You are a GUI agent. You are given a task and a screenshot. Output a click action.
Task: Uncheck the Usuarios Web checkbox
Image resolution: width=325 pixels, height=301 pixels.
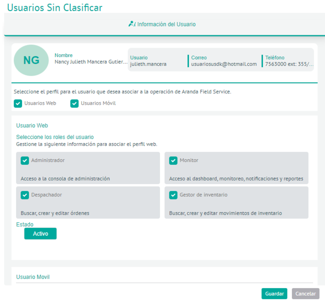pos(18,103)
